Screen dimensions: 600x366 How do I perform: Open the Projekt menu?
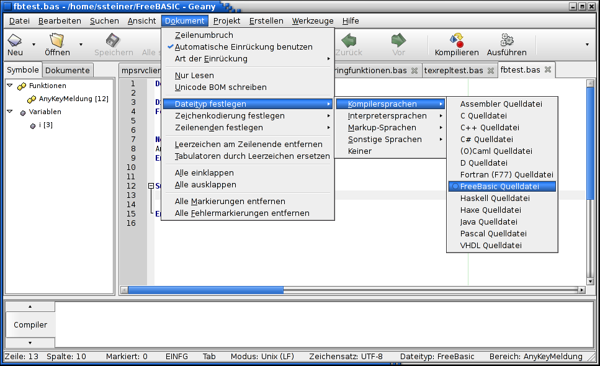point(226,21)
